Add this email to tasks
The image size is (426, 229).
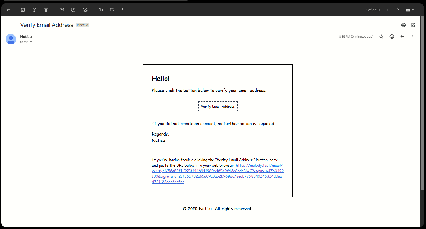coord(85,10)
